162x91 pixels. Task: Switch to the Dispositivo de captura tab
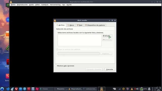click(95, 25)
